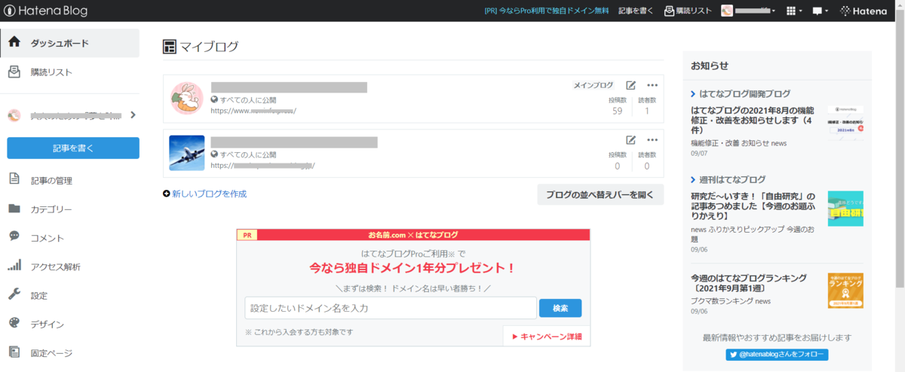Click the airplane blog thumbnail
The image size is (905, 372).
tap(187, 153)
